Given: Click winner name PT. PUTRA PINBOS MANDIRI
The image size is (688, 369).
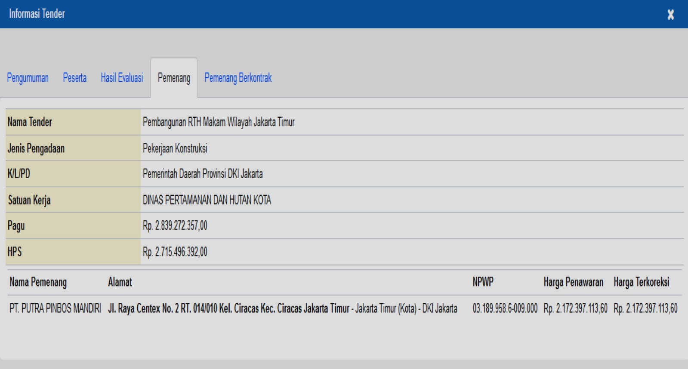Looking at the screenshot, I should 55,308.
